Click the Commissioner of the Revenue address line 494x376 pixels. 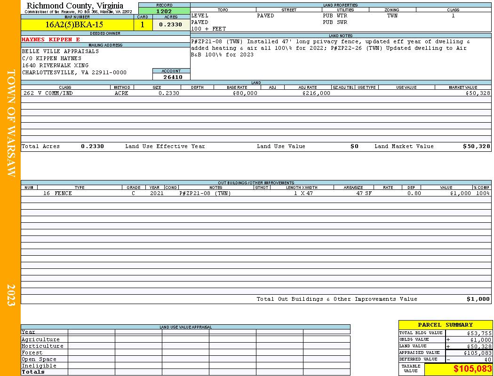79,12
